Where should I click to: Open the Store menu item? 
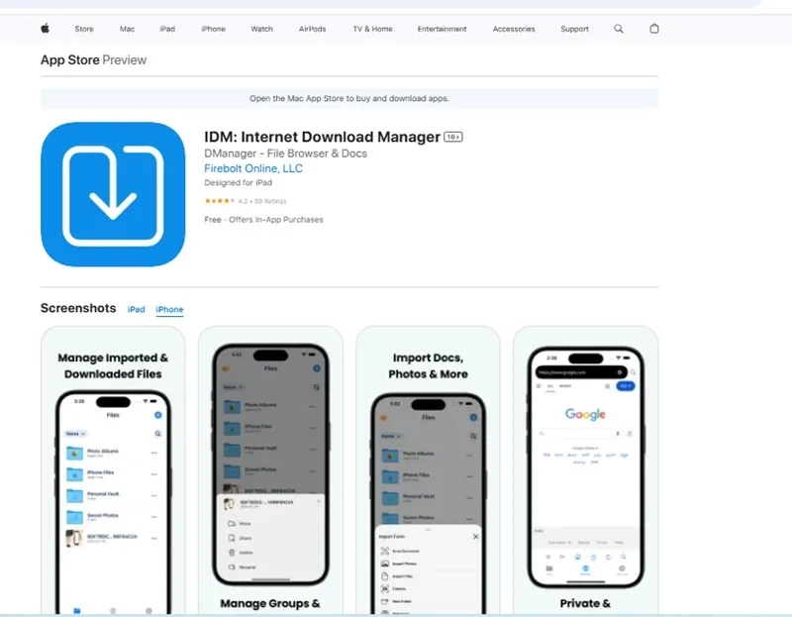(84, 29)
